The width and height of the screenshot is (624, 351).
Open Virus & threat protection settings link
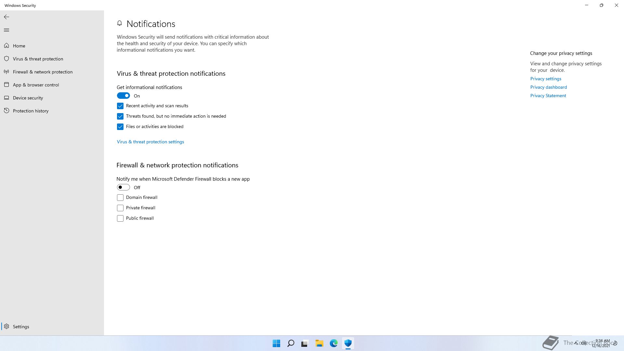pyautogui.click(x=150, y=142)
